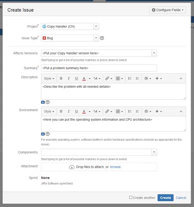194x207 pixels.
Task: Insert bullet list in Description
Action: 130,78
